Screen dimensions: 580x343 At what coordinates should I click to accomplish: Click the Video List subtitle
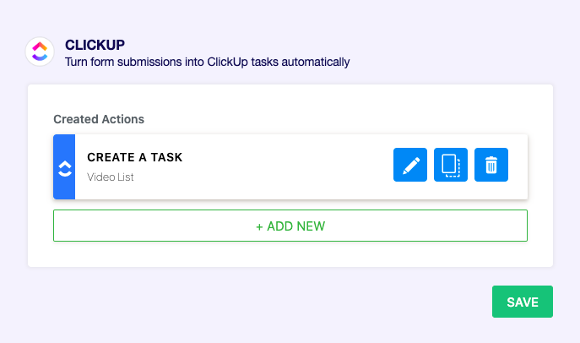(x=111, y=177)
